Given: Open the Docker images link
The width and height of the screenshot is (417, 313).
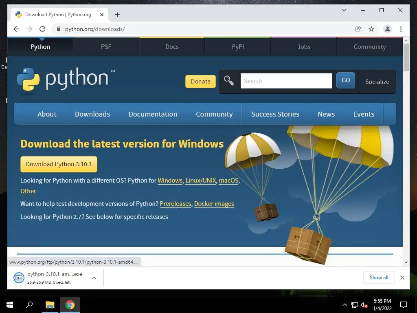Looking at the screenshot, I should coord(214,204).
